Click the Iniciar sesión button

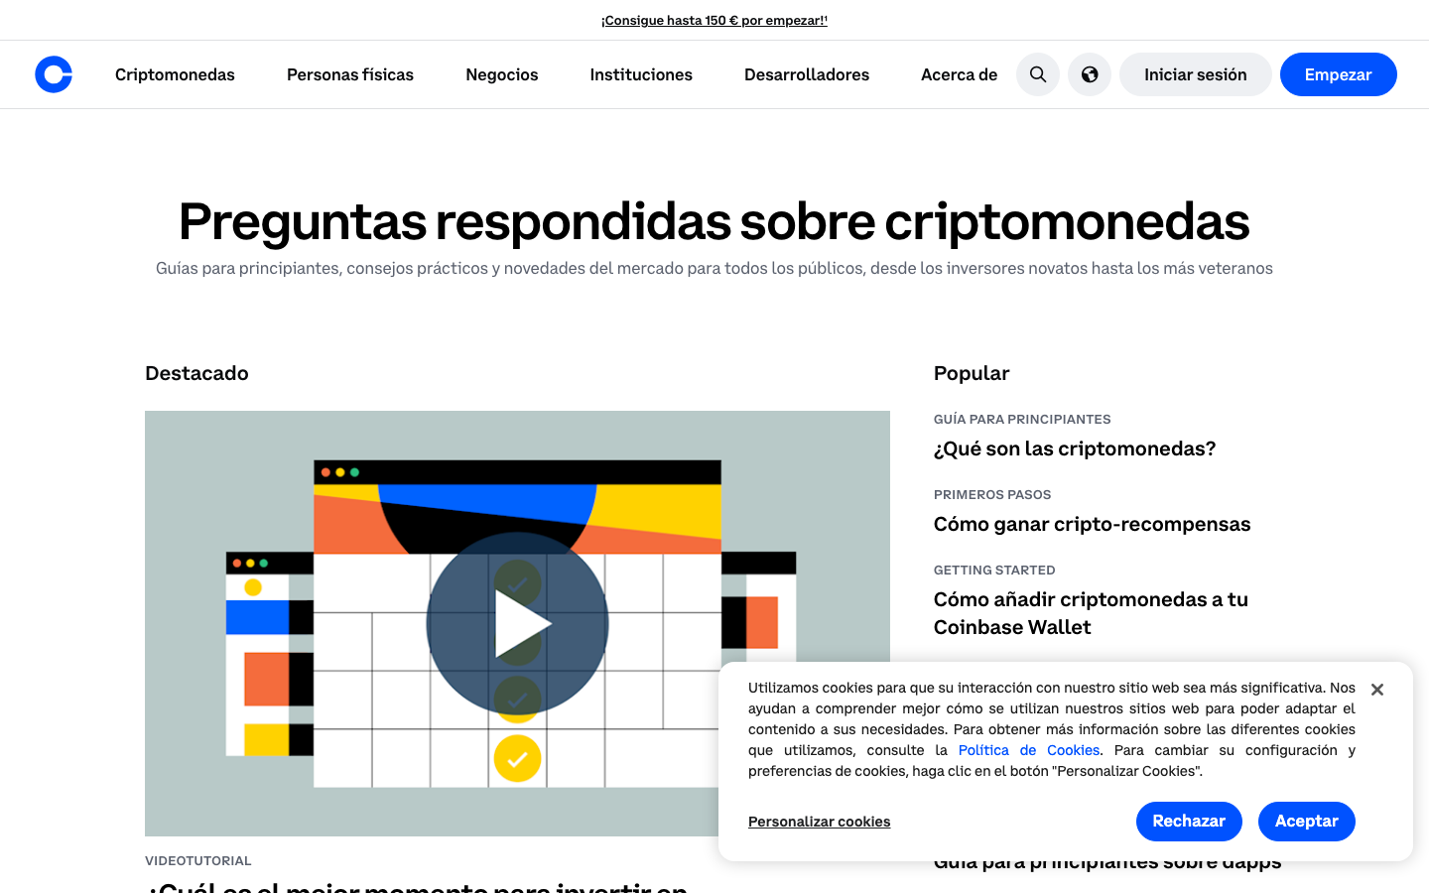(1195, 74)
